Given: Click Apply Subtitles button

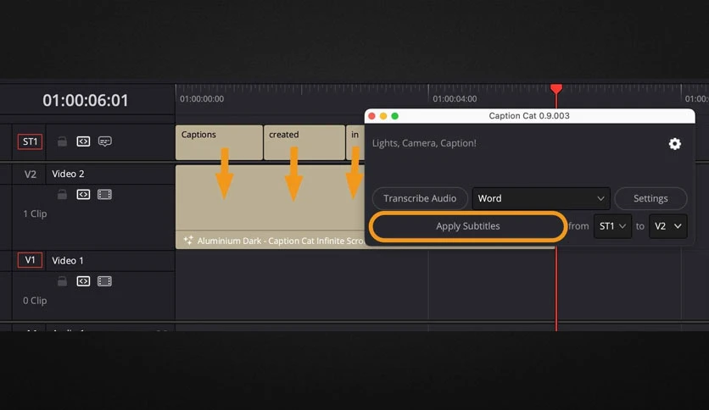Looking at the screenshot, I should pos(468,226).
